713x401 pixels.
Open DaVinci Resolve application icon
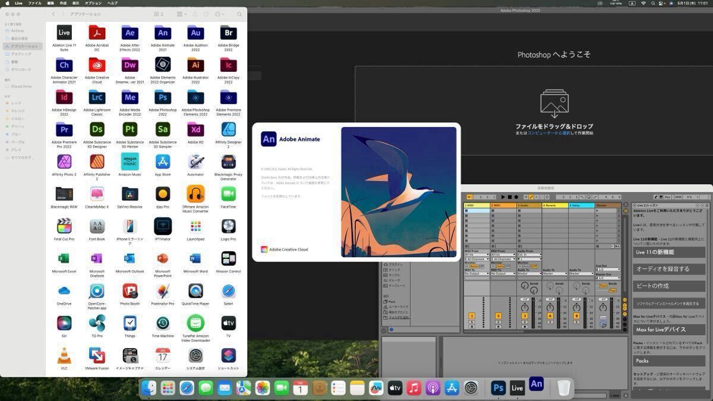click(x=130, y=194)
